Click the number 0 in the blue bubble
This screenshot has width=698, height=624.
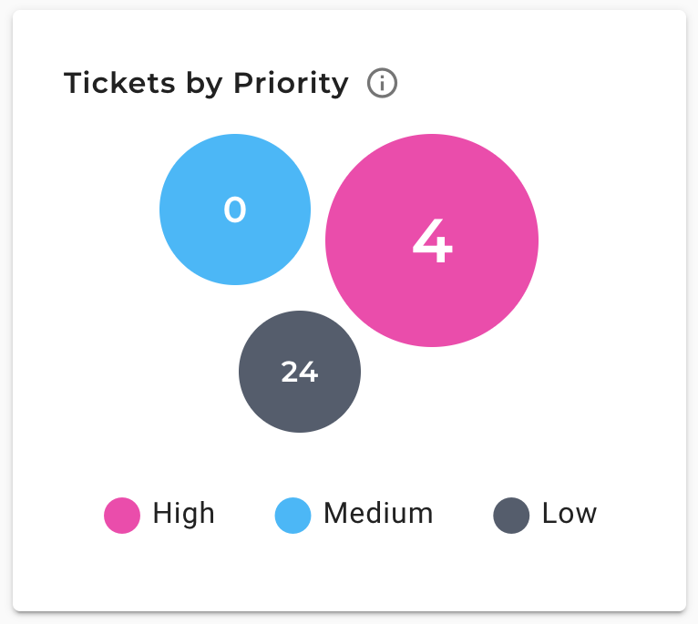click(x=235, y=210)
